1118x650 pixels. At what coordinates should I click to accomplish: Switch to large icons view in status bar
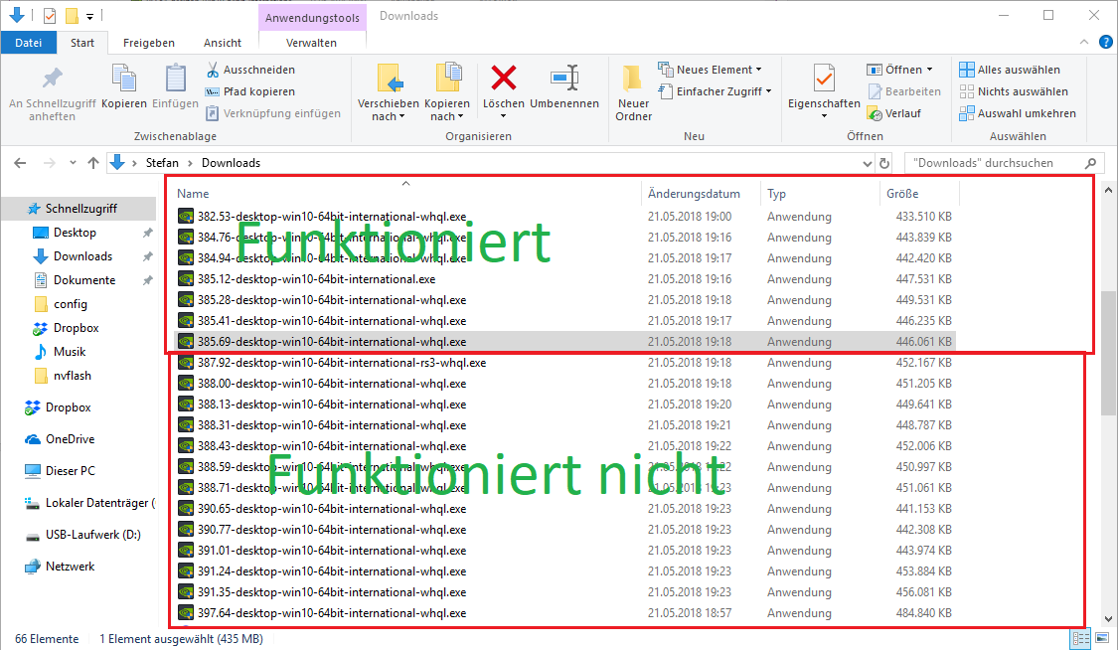tap(1102, 639)
